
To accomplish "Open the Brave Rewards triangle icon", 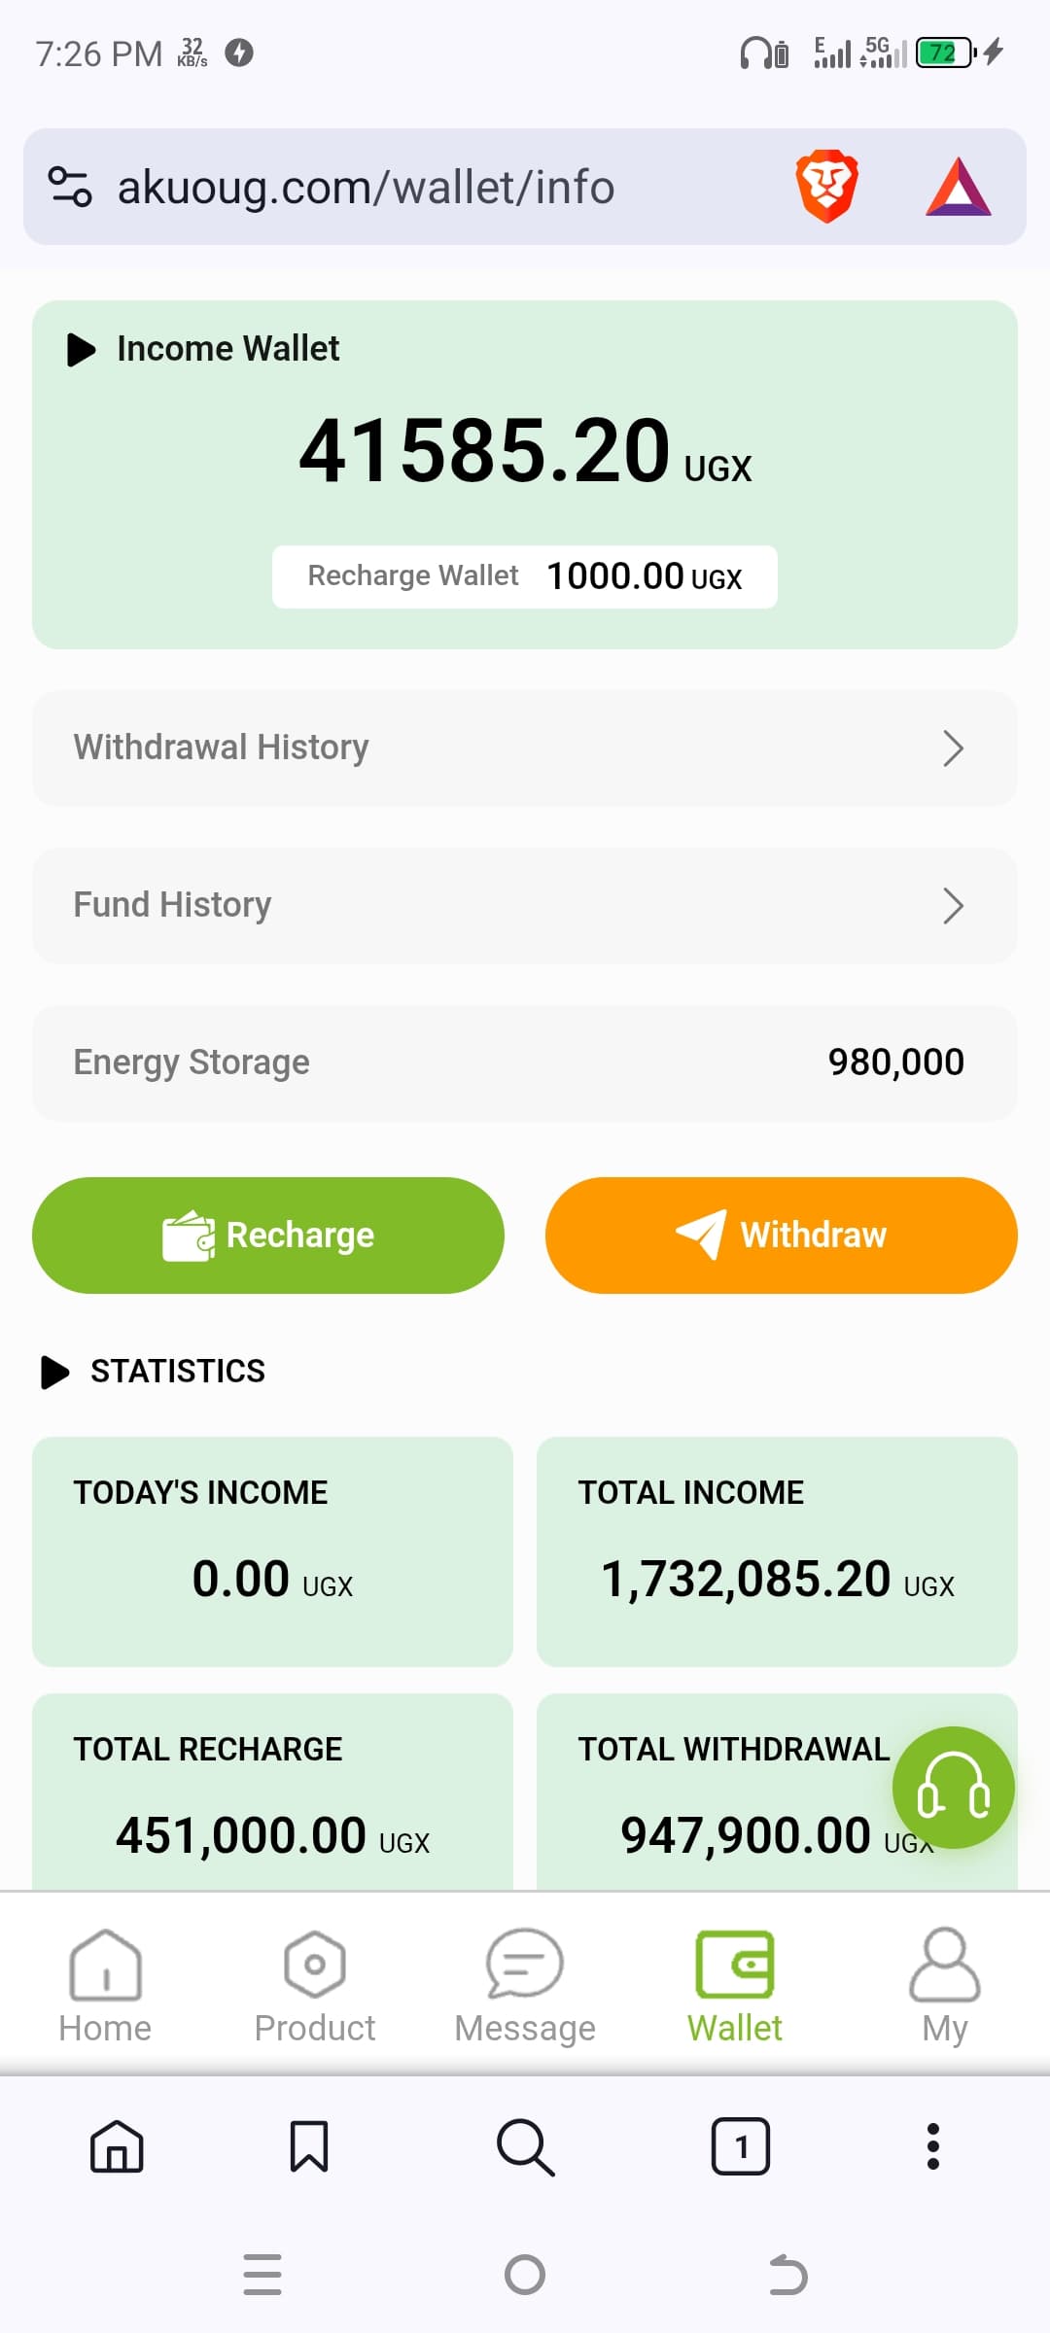I will [958, 187].
